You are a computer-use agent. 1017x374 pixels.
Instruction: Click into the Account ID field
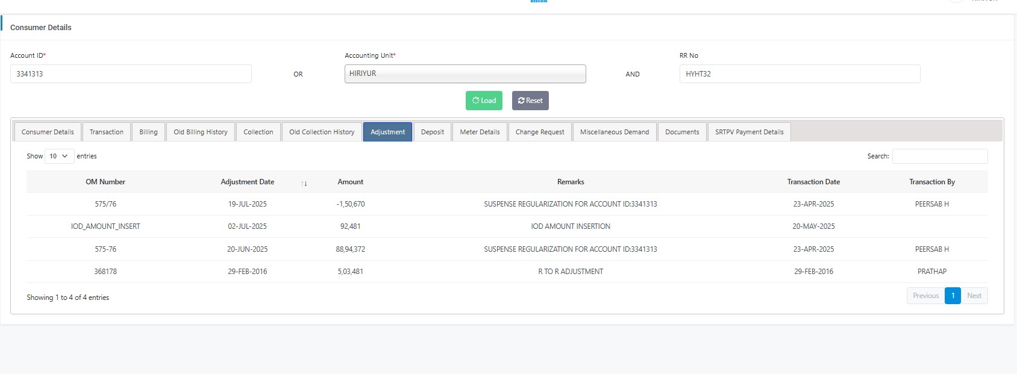131,73
